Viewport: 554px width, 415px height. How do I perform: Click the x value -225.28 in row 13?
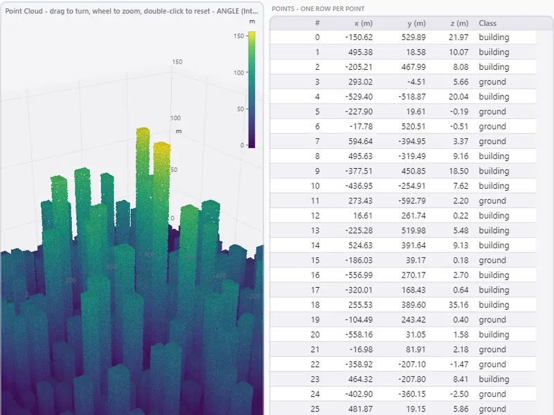pos(359,230)
